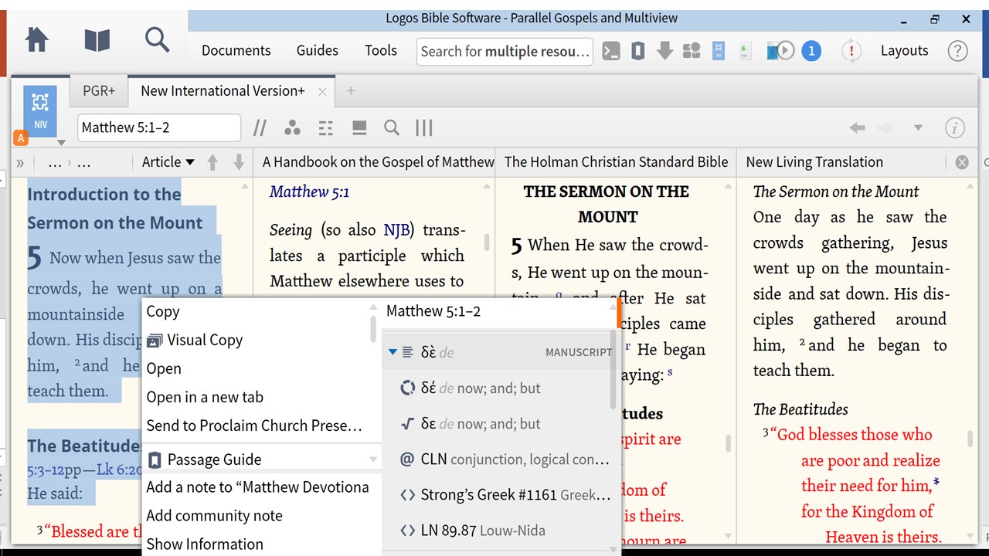989x556 pixels.
Task: Open the help question mark icon
Action: tap(957, 51)
